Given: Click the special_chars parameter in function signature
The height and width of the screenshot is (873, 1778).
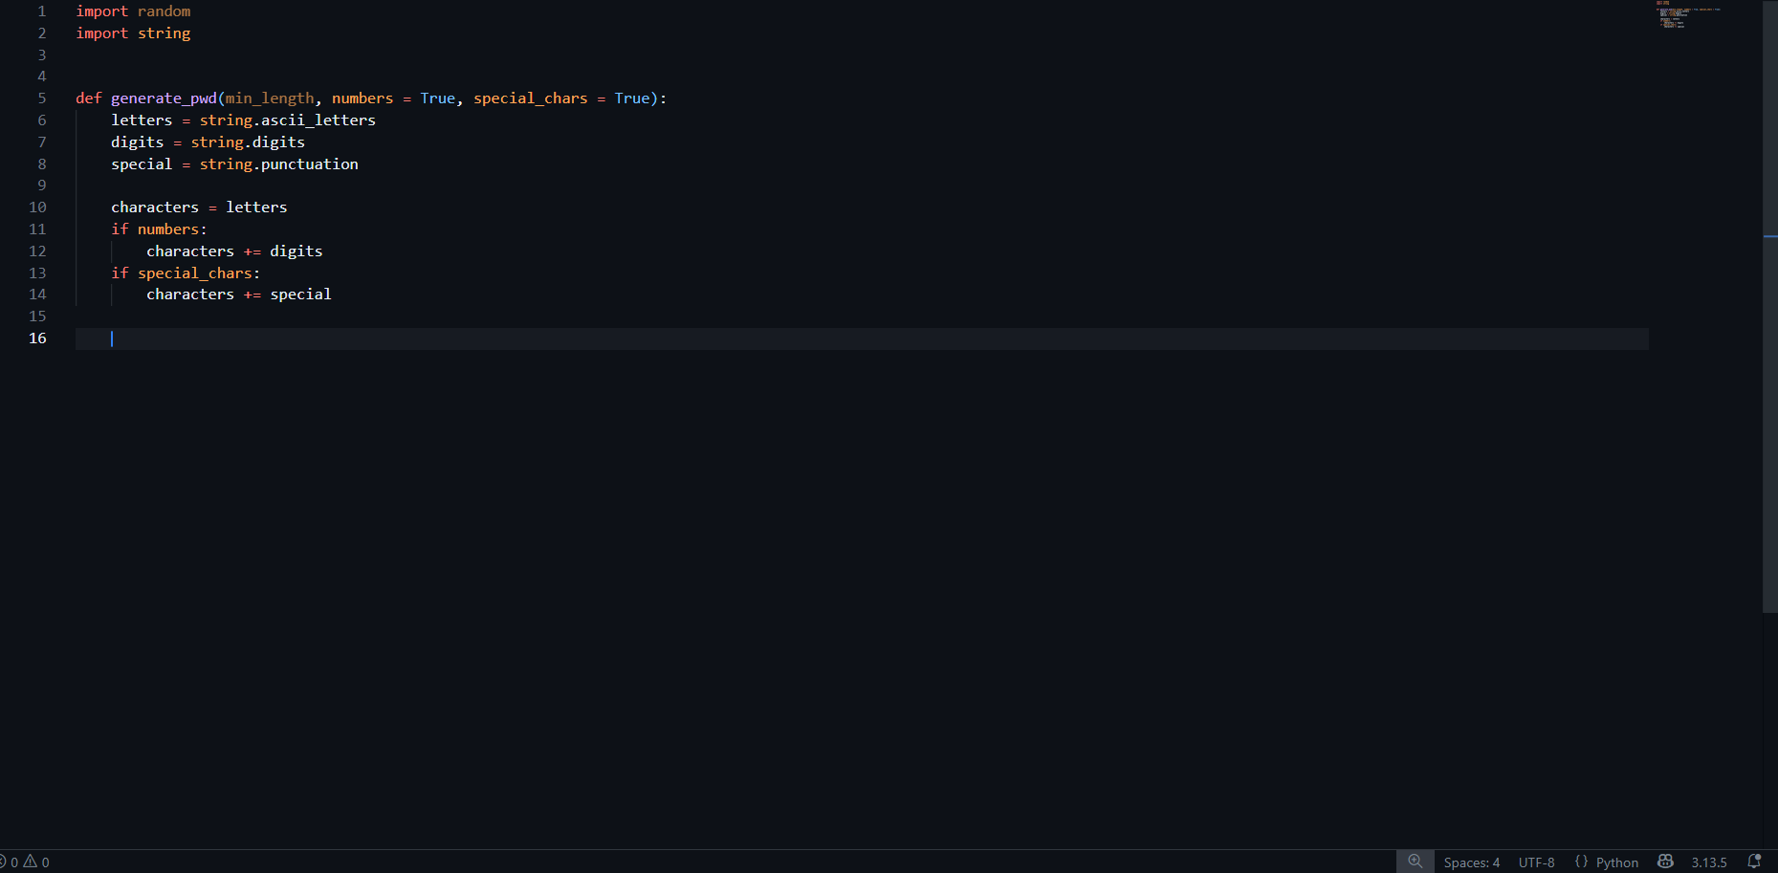Looking at the screenshot, I should pos(530,98).
